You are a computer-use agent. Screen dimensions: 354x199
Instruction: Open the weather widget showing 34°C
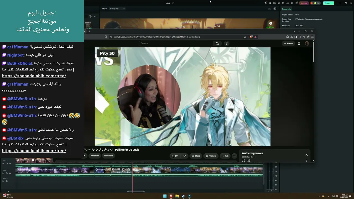(8, 196)
